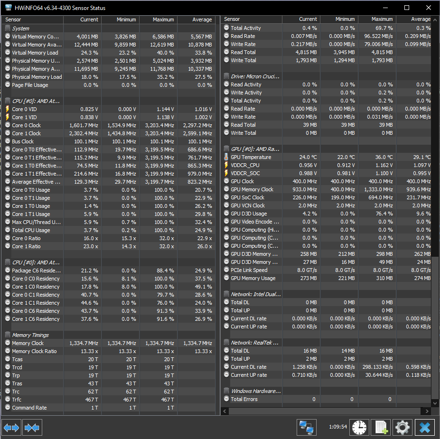Image resolution: width=440 pixels, height=439 pixels.
Task: Select the Page File Usage row
Action: 108,85
